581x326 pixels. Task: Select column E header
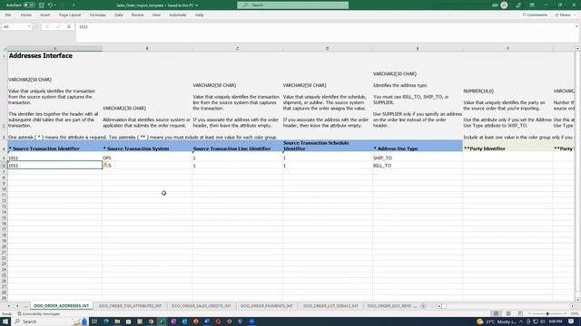coord(418,48)
